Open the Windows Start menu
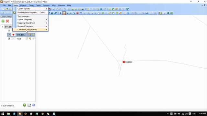 (x=3, y=114)
